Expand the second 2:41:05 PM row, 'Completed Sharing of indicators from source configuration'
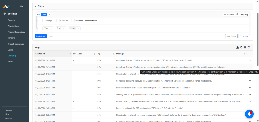Image resolution: width=259 pixels, height=122 pixels. 250,67
